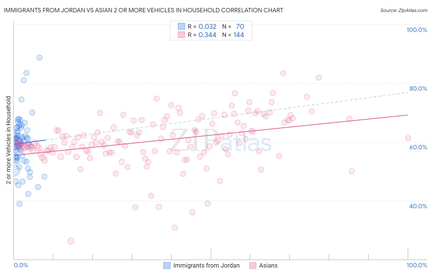Click the rightmost pink point at 100%

coord(408,138)
